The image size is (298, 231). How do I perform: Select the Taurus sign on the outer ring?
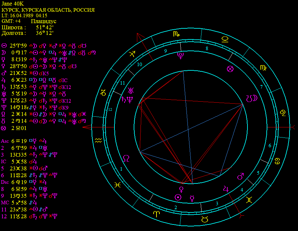pos(204,220)
